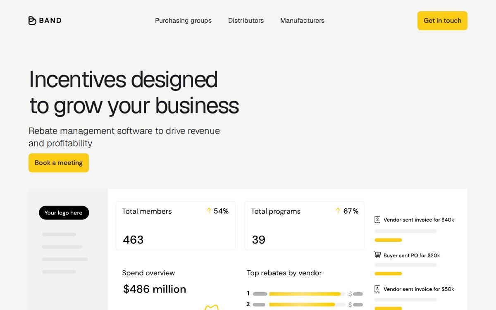Click the Book a meeting button
The width and height of the screenshot is (496, 310).
pos(59,163)
